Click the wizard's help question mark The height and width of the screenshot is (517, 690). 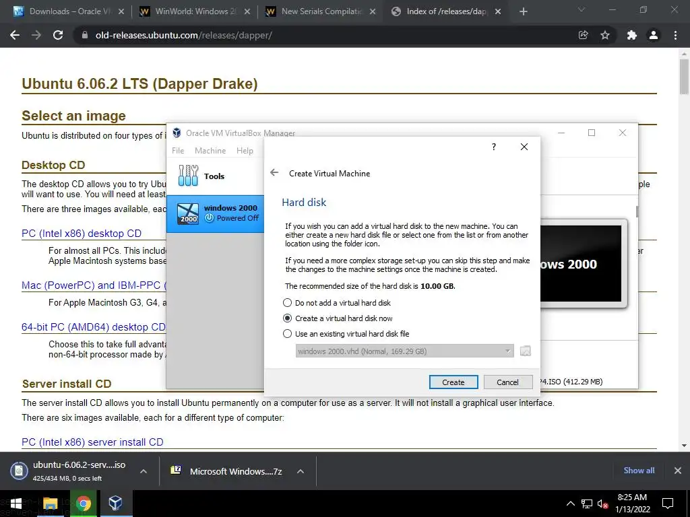tap(494, 147)
